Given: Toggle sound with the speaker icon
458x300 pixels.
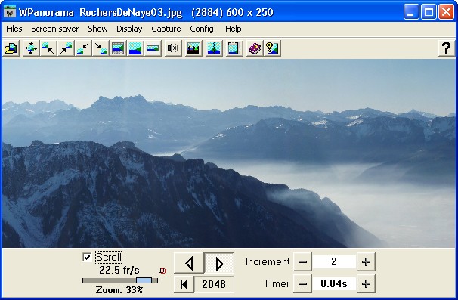Looking at the screenshot, I should pos(172,48).
